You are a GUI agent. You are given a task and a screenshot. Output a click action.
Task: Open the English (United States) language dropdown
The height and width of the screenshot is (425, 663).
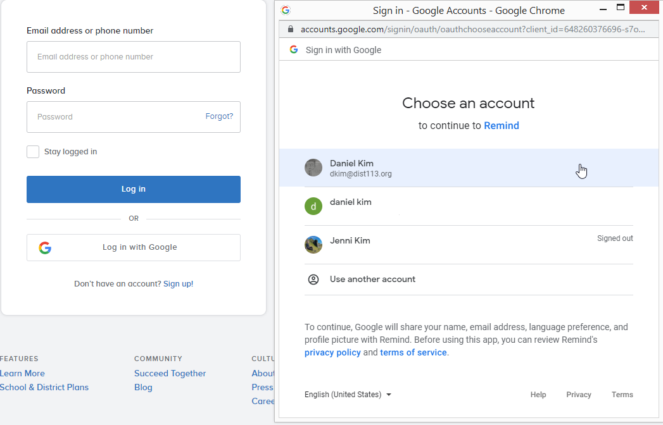coord(348,395)
